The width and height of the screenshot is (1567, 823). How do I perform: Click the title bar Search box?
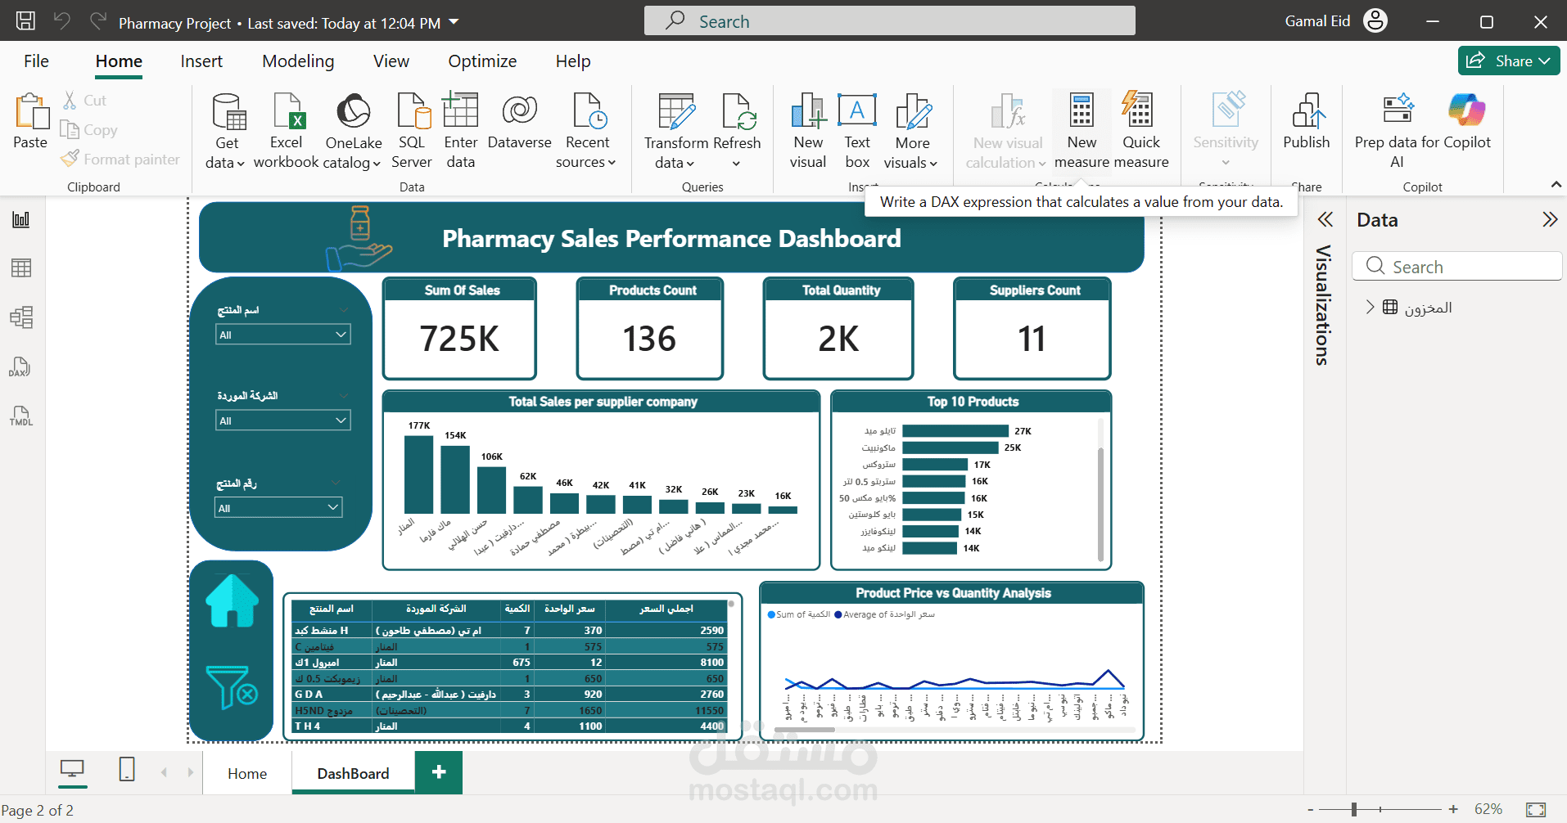(889, 21)
